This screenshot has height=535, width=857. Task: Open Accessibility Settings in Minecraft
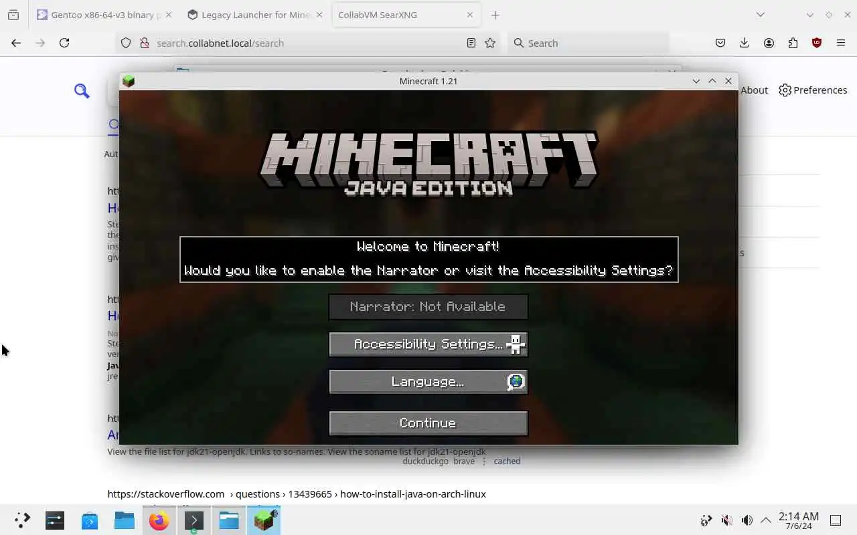click(428, 344)
